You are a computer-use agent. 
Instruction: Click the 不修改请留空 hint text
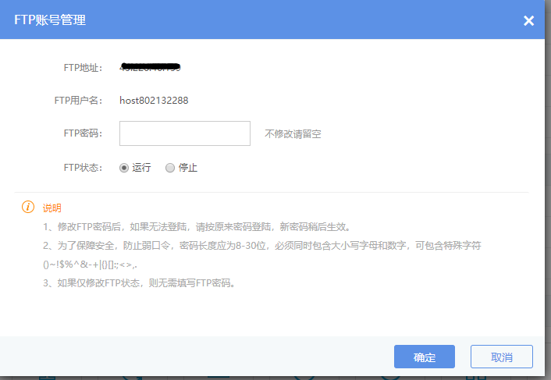point(293,134)
